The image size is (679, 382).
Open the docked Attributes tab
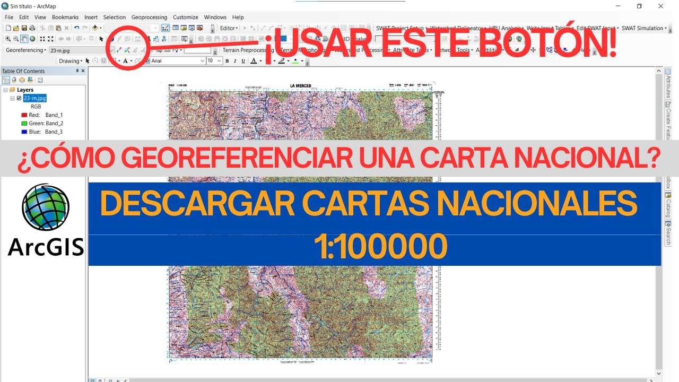pos(668,84)
